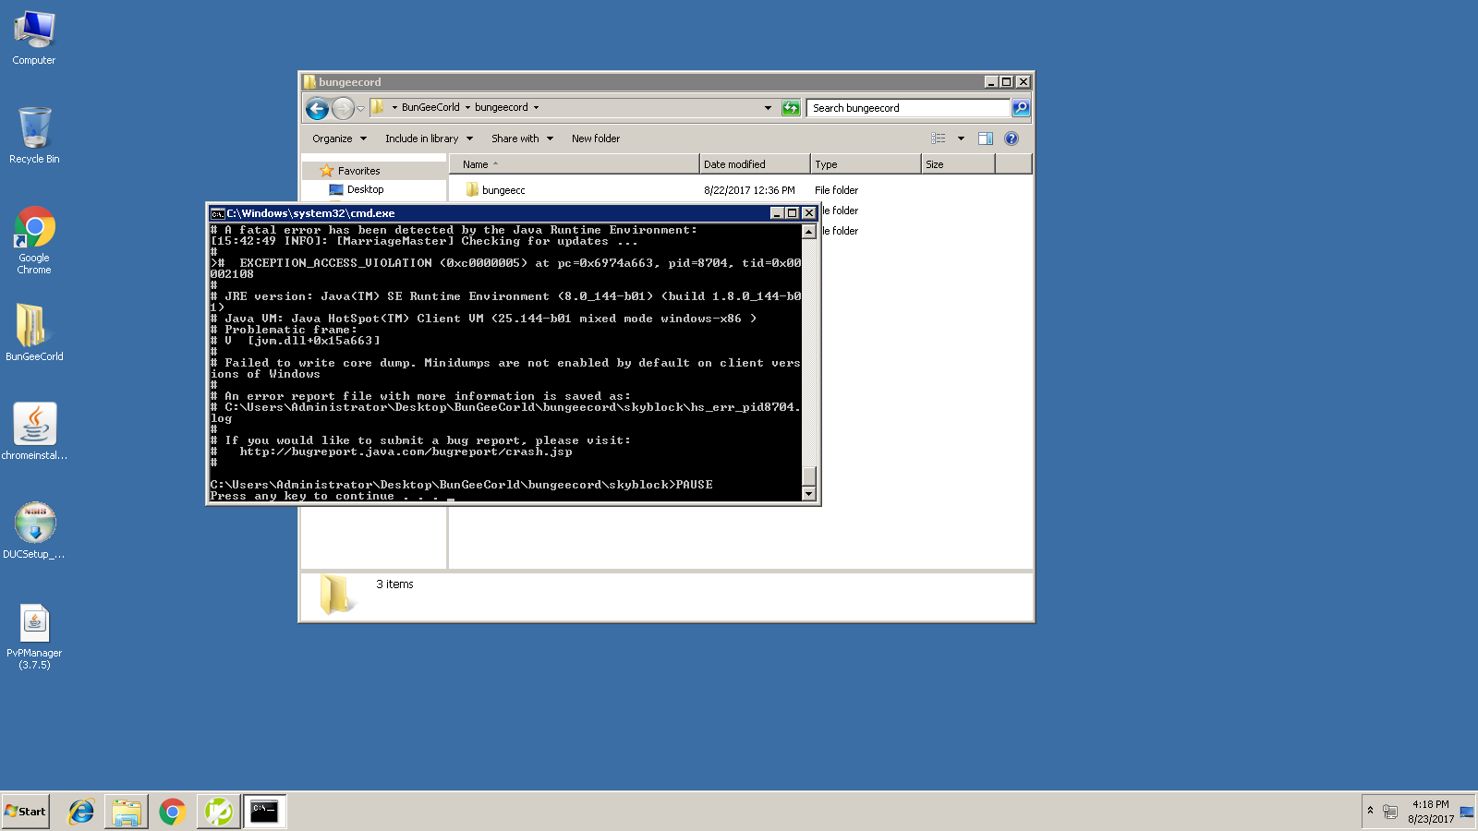Screen dimensions: 1478x831
Task: Click Internet Explorer in the taskbar
Action: (x=81, y=812)
